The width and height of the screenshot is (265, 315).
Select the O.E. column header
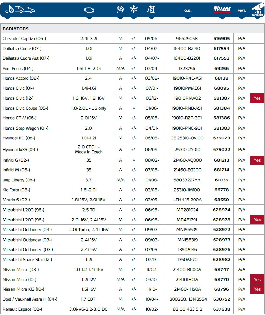pyautogui.click(x=188, y=10)
